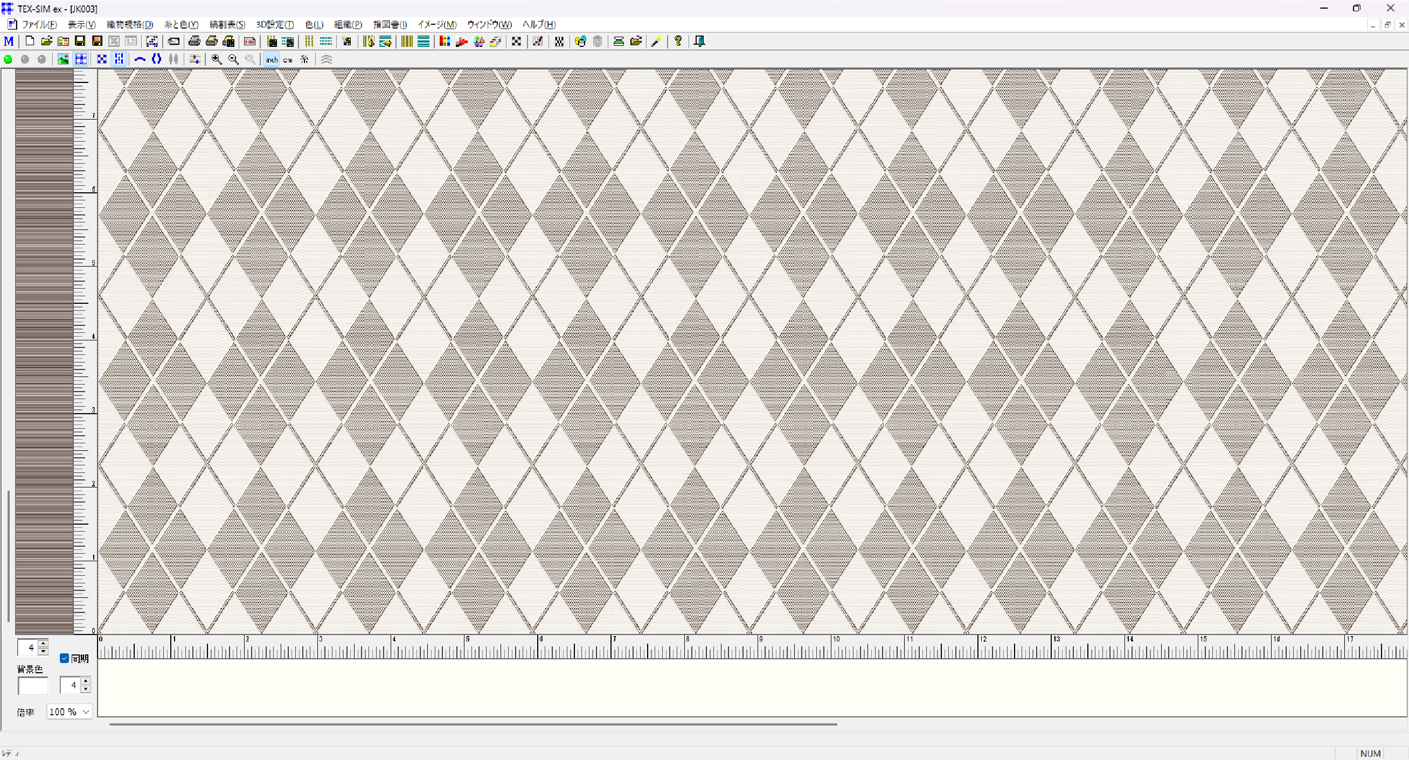Click the 背景色 background color swatch
The height and width of the screenshot is (760, 1409).
(33, 686)
